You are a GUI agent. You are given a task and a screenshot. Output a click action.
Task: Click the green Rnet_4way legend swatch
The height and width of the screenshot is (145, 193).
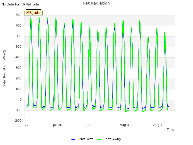[x=99, y=140]
